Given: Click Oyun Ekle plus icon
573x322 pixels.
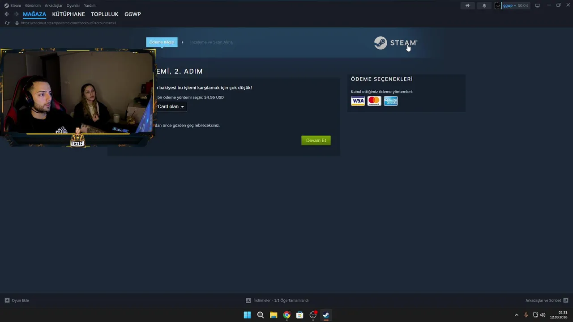Looking at the screenshot, I should coord(7,301).
